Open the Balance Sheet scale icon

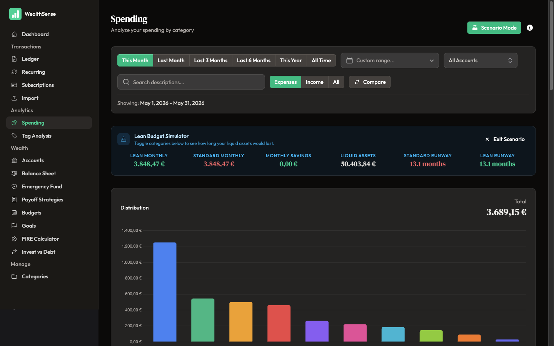[14, 173]
